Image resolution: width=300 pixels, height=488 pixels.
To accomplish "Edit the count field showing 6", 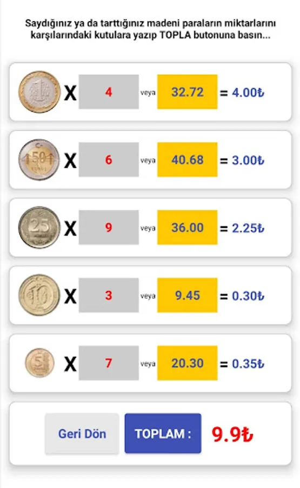I will coord(109,159).
